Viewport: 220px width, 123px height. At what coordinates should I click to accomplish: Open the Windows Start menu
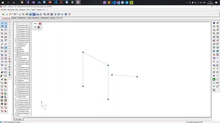[3, 2]
